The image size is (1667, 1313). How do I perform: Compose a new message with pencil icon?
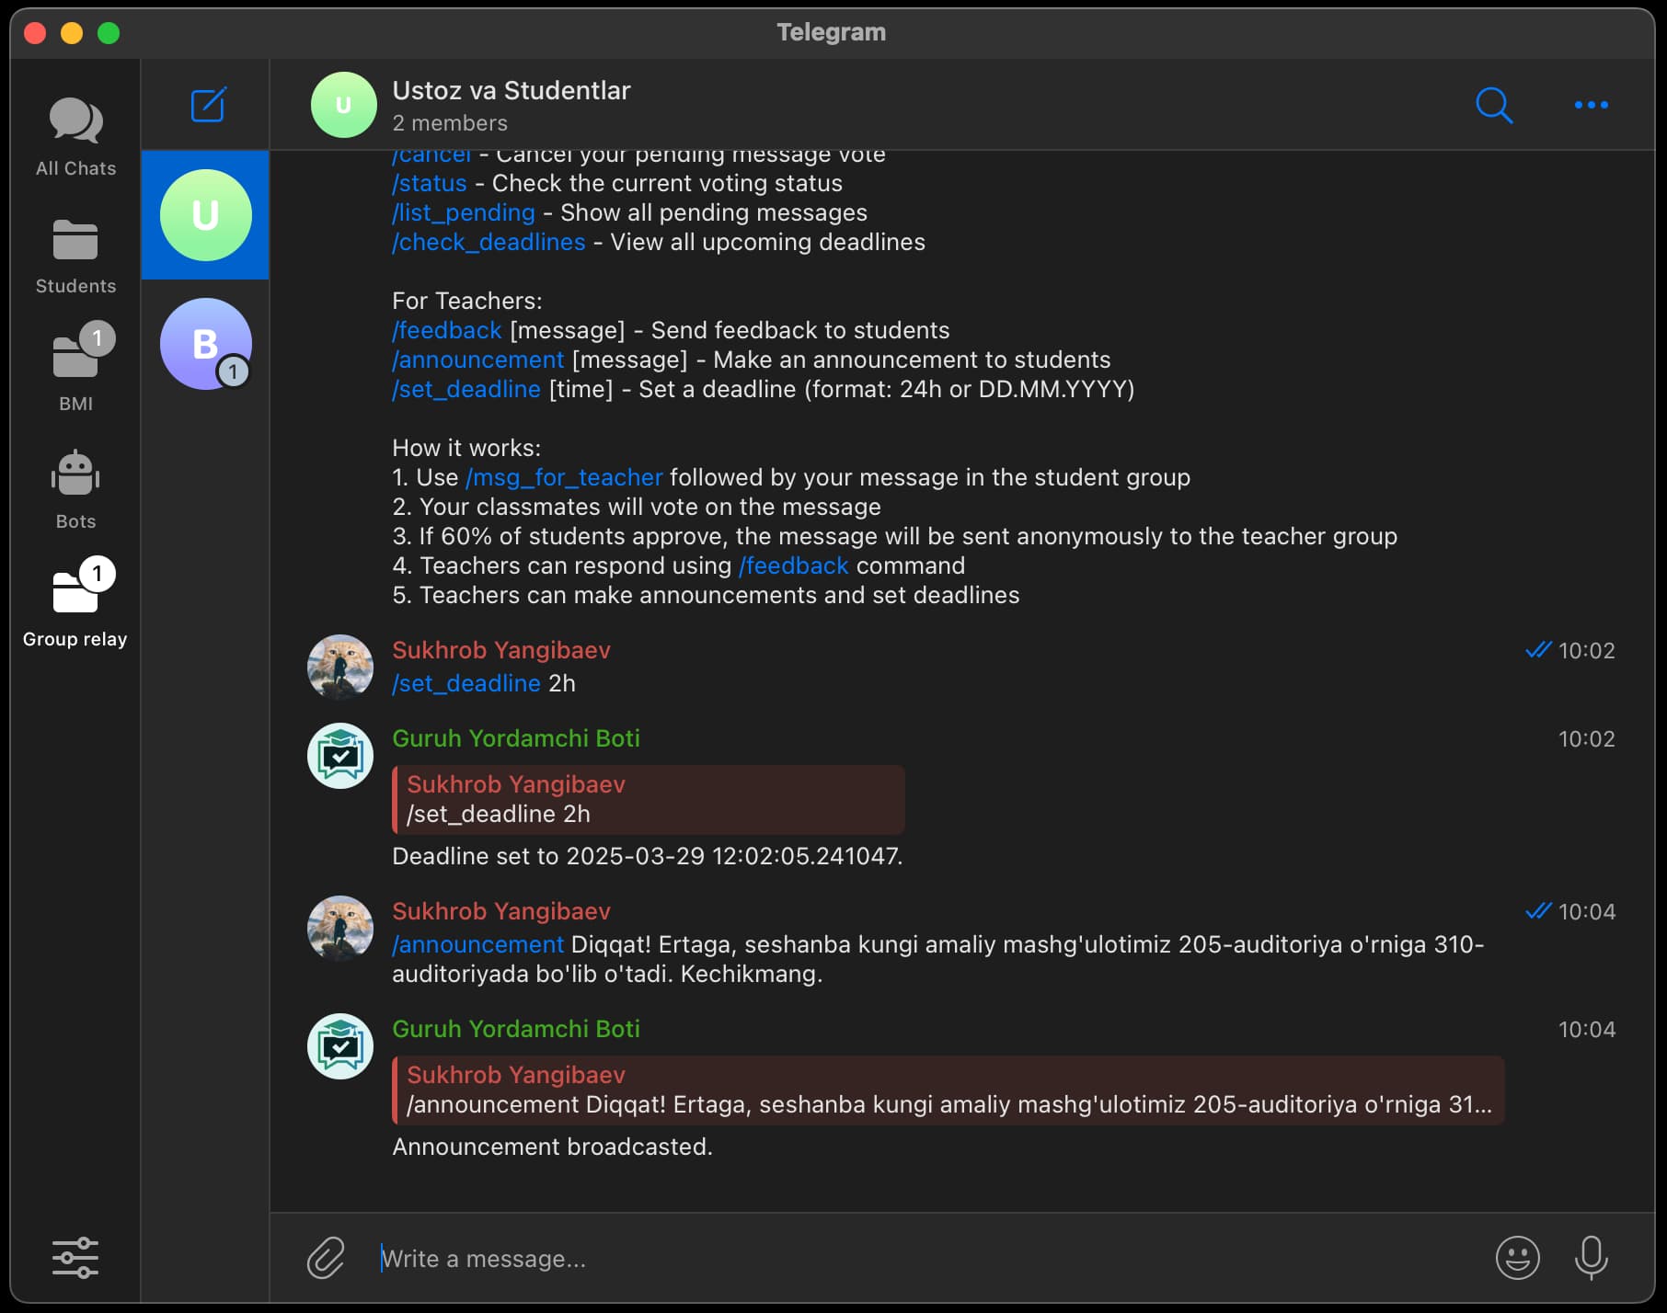point(209,105)
